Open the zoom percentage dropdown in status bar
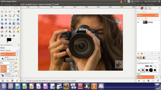This screenshot has height=90, width=161. point(25,81)
